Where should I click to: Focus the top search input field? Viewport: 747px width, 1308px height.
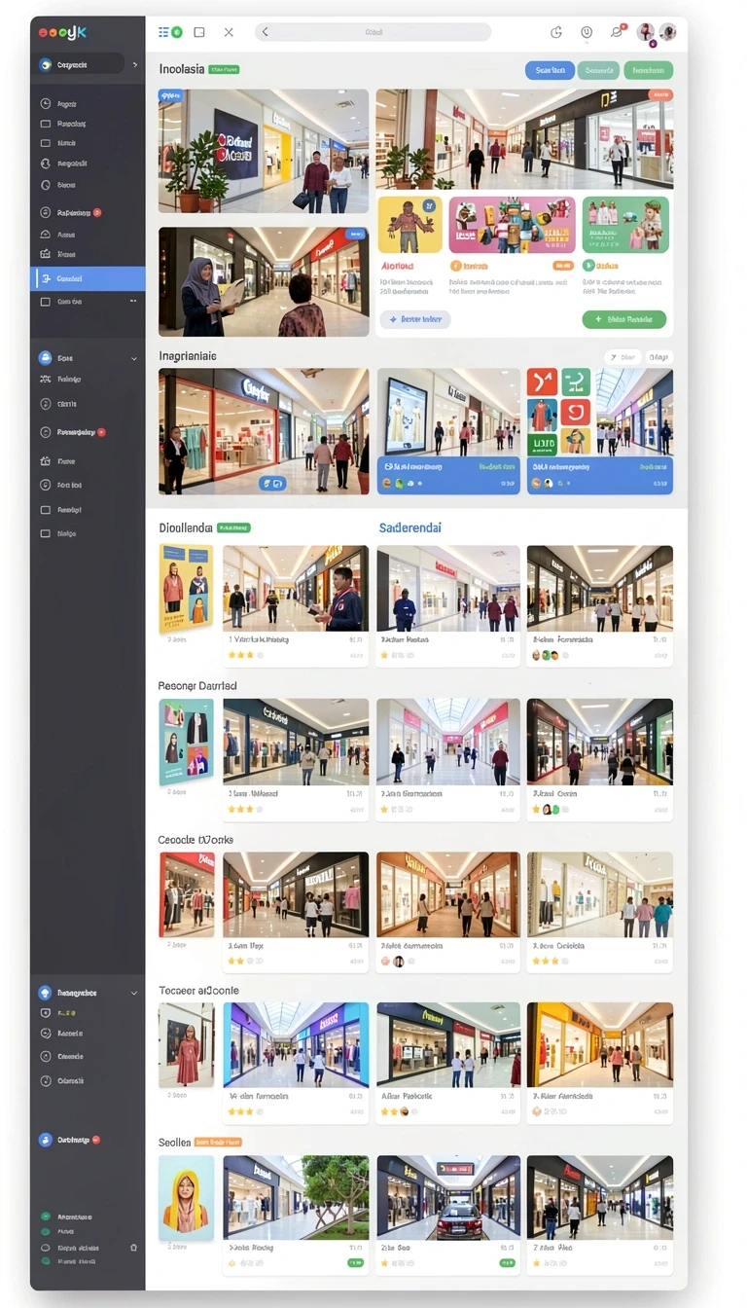(x=373, y=32)
